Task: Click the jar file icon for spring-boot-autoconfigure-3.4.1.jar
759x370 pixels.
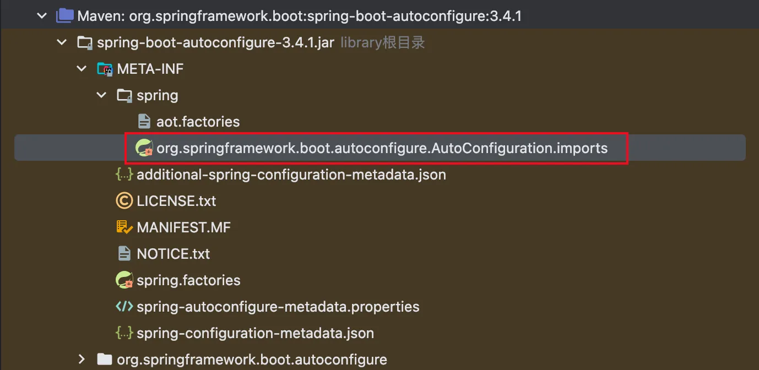Action: coord(84,42)
